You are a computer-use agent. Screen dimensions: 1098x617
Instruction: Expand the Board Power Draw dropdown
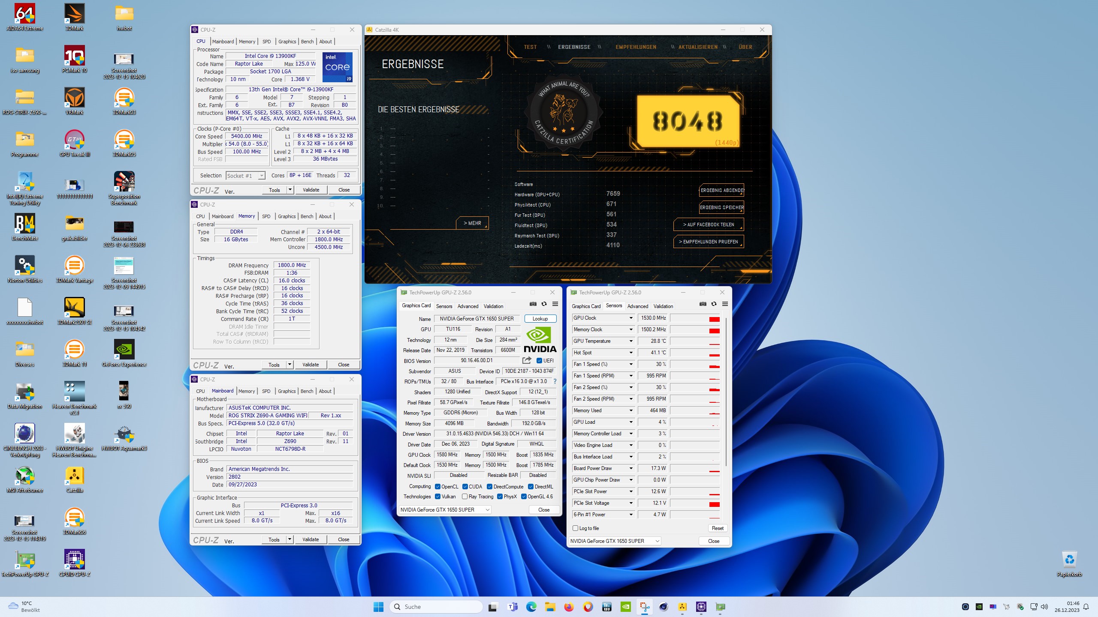(x=631, y=468)
